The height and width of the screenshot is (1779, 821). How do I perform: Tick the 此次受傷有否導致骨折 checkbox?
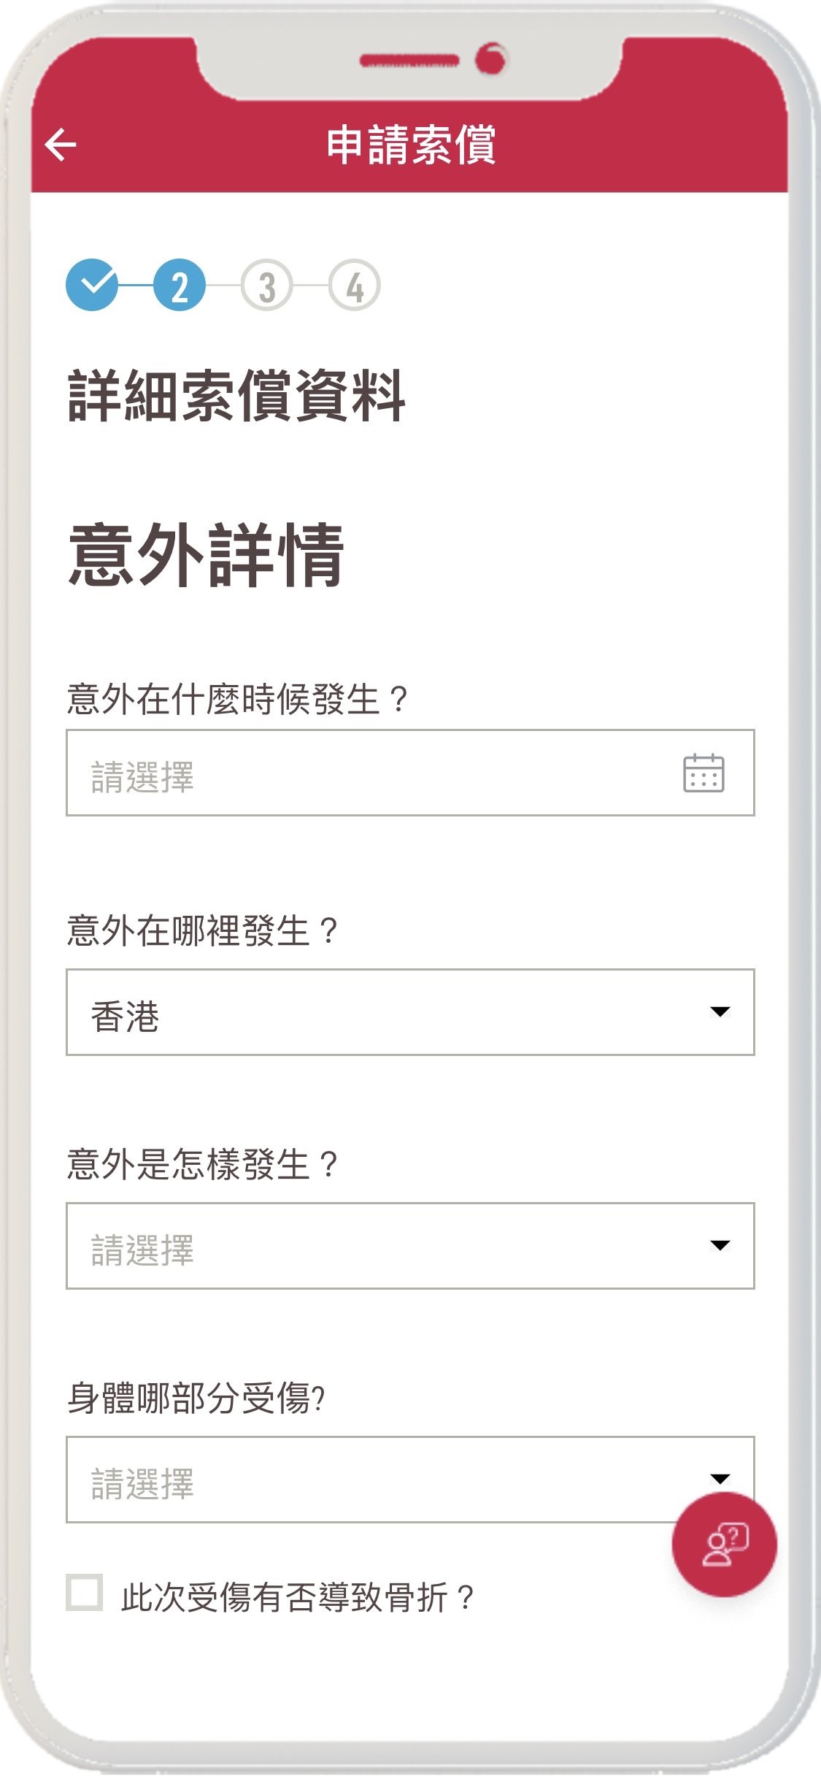pos(85,1592)
